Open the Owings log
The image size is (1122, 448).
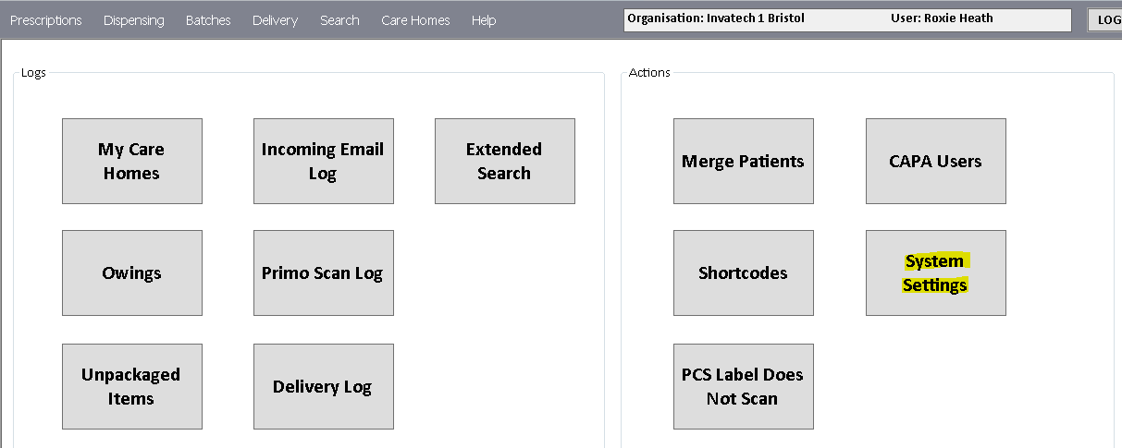(x=131, y=272)
